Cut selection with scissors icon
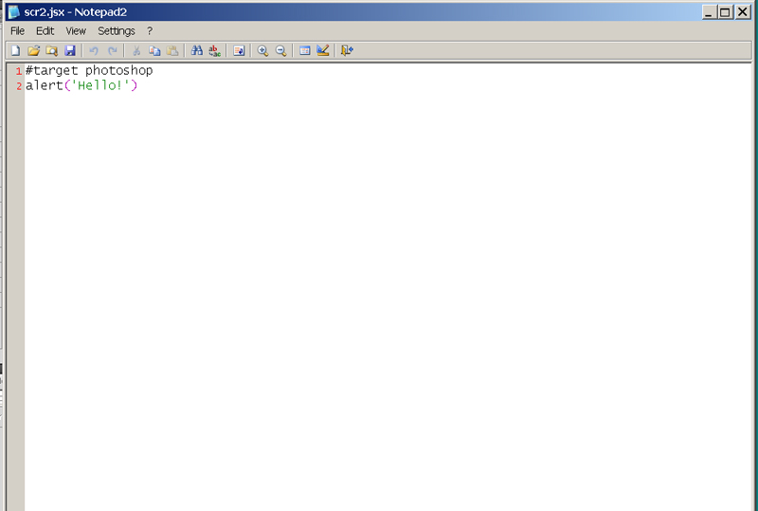This screenshot has width=758, height=511. (136, 50)
